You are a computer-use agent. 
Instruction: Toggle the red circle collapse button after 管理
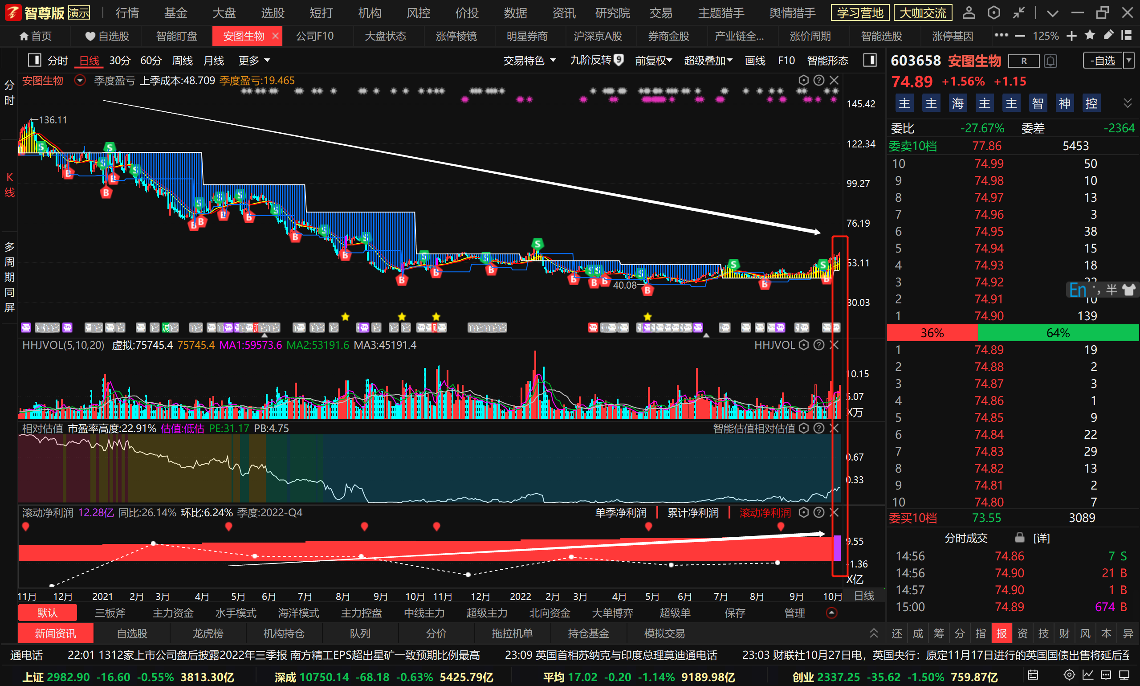[x=831, y=612]
